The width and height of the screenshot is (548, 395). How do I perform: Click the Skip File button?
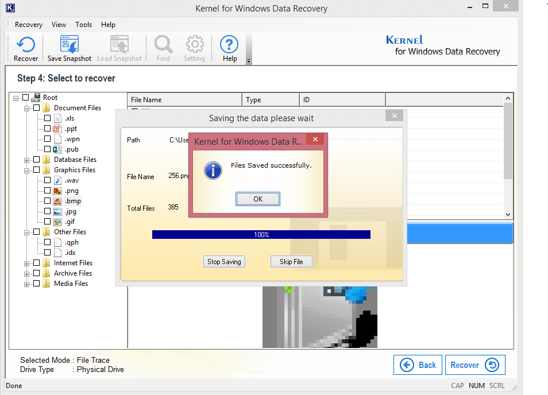(x=291, y=262)
